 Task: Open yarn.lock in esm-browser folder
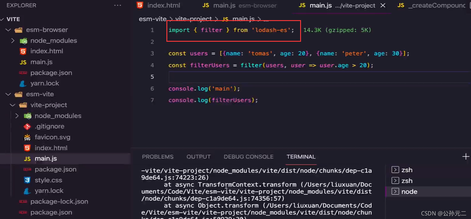click(x=45, y=83)
